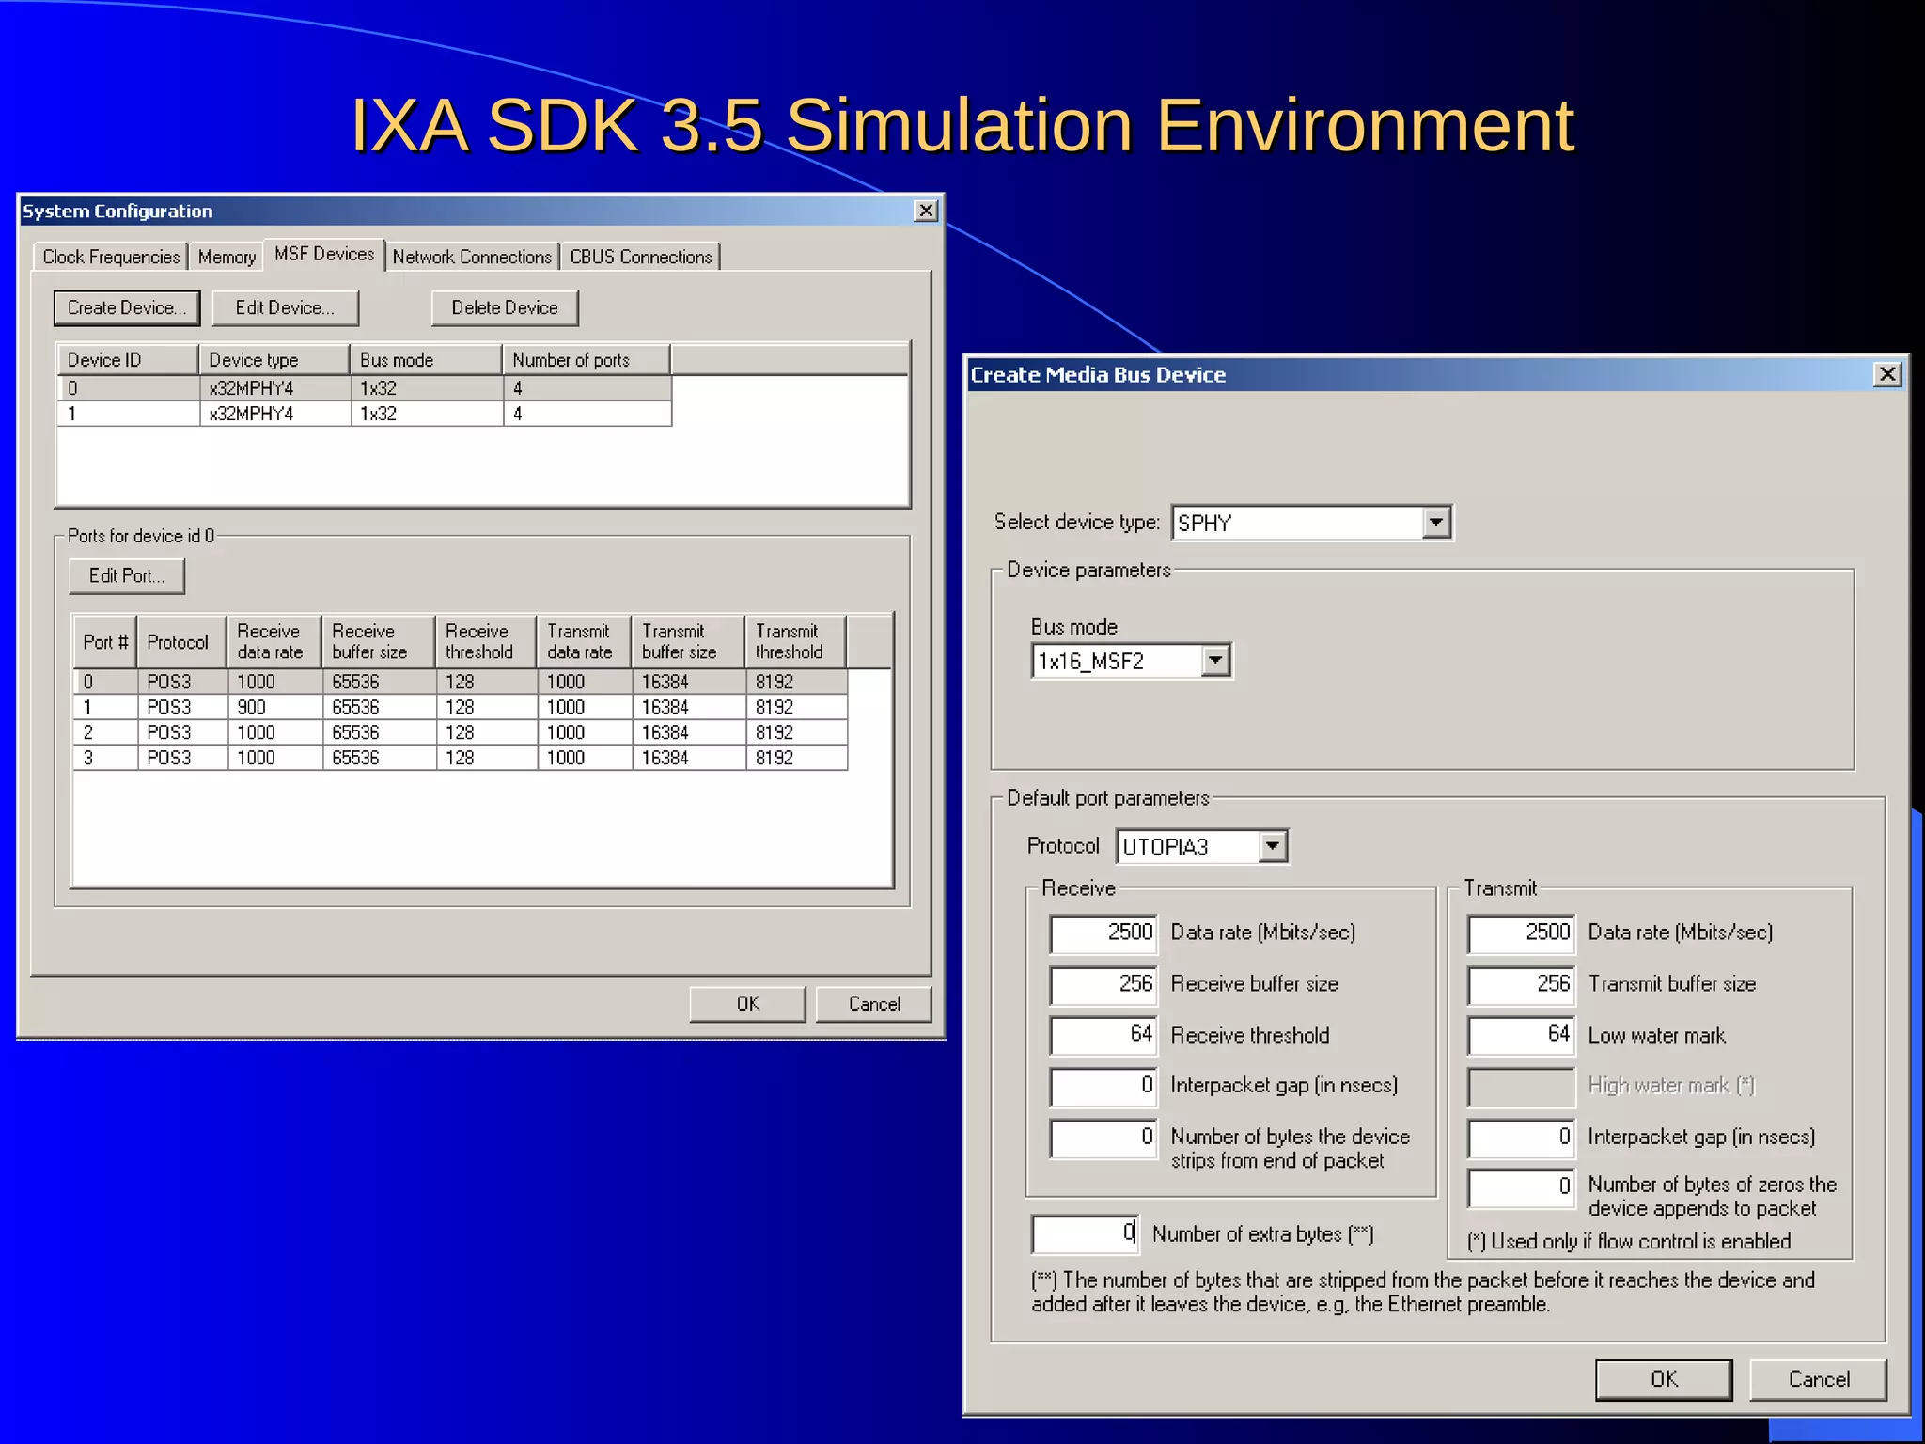Viewport: 1925px width, 1444px height.
Task: Click the Create Device... button
Action: point(127,308)
